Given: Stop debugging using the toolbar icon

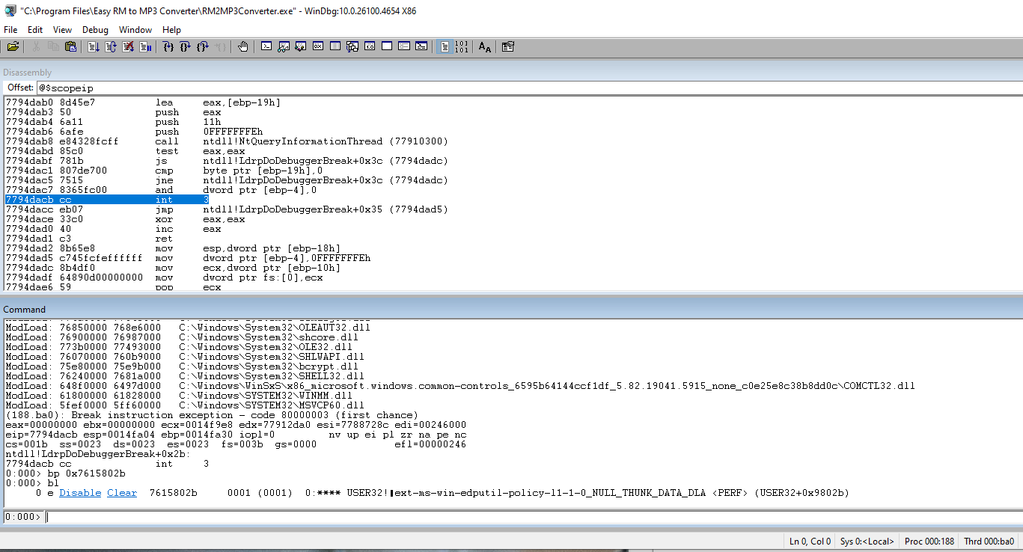Looking at the screenshot, I should coord(128,47).
